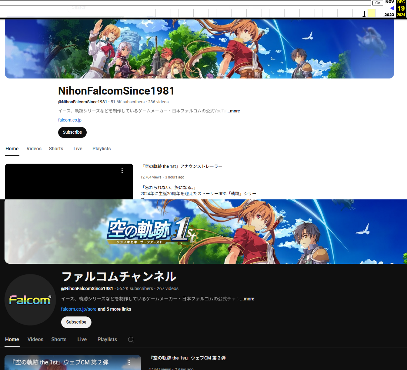Expand light-theme channel description with ...more

pyautogui.click(x=233, y=111)
